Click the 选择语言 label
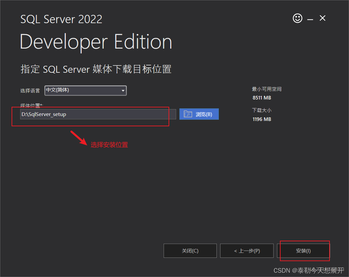349x277 pixels. click(30, 91)
